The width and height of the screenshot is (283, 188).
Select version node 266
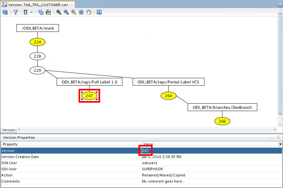coord(222,121)
